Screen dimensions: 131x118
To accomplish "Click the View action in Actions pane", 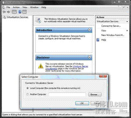I will [103, 31].
